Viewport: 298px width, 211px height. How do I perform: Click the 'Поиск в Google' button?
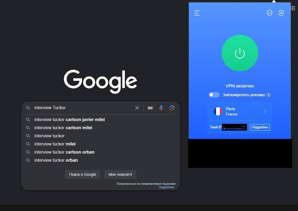tap(83, 174)
